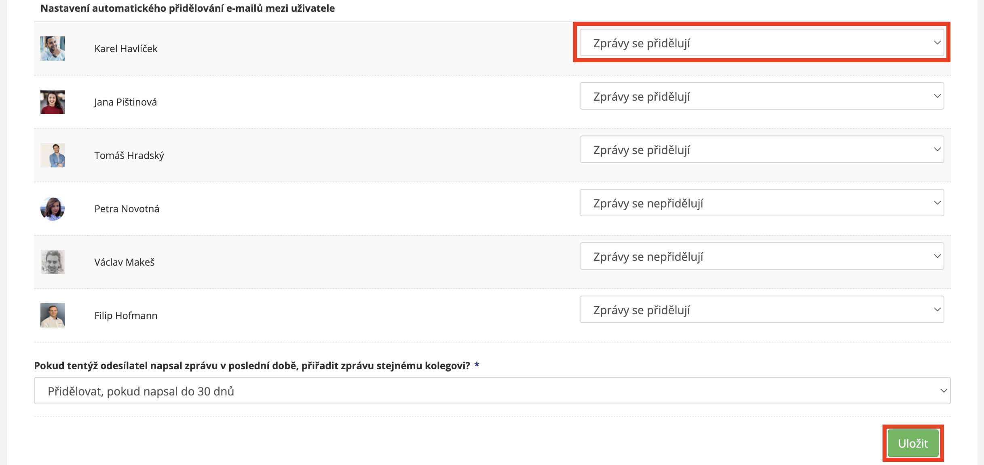
Task: Click the name Petra Novotná
Action: pos(127,209)
